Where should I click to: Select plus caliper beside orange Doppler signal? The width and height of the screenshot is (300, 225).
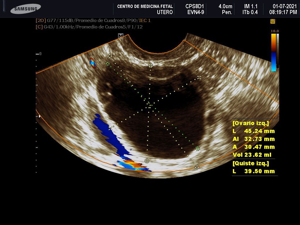(147, 161)
